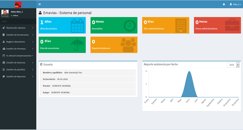The height and width of the screenshot is (130, 243).
Task: Click the user avatar photo in sidebar
Action: tap(5, 13)
